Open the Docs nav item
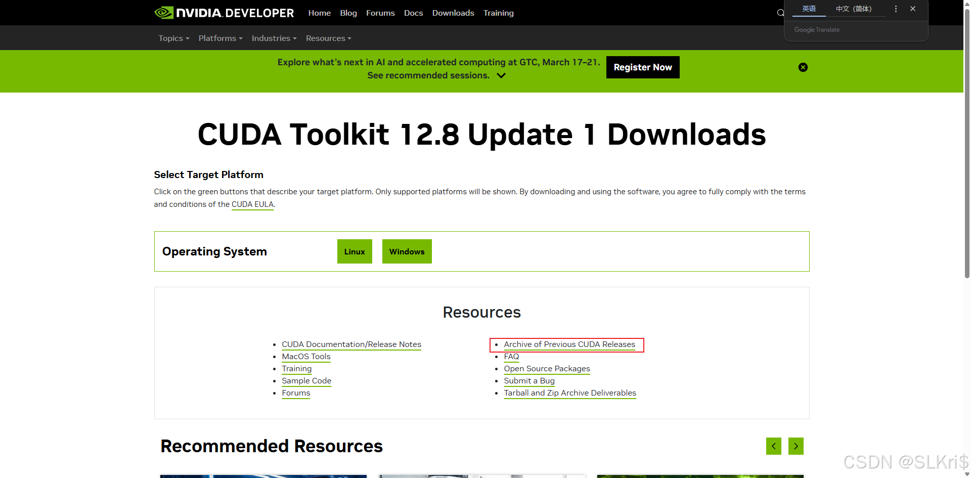971x478 pixels. [x=413, y=13]
